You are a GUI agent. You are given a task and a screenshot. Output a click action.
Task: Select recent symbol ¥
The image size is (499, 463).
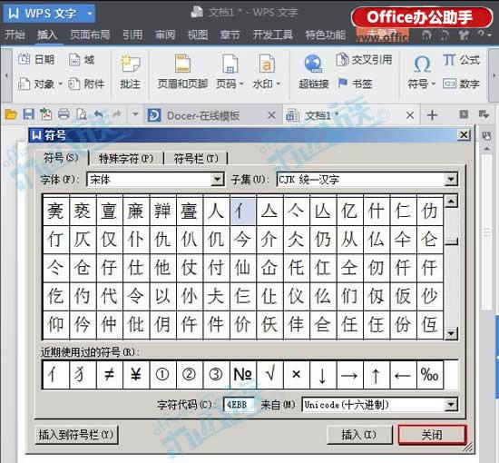point(136,374)
